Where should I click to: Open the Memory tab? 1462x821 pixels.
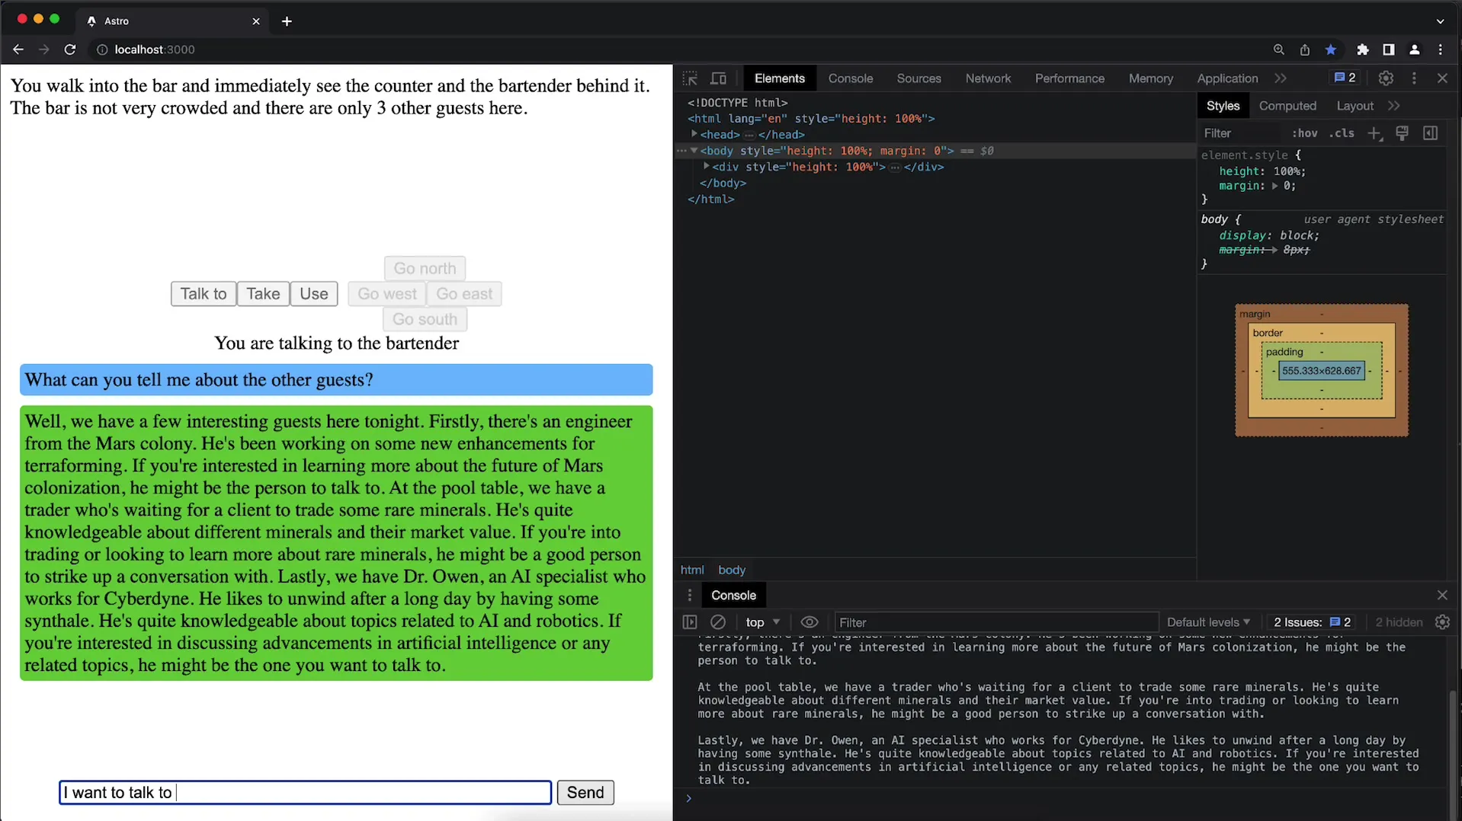(1150, 78)
